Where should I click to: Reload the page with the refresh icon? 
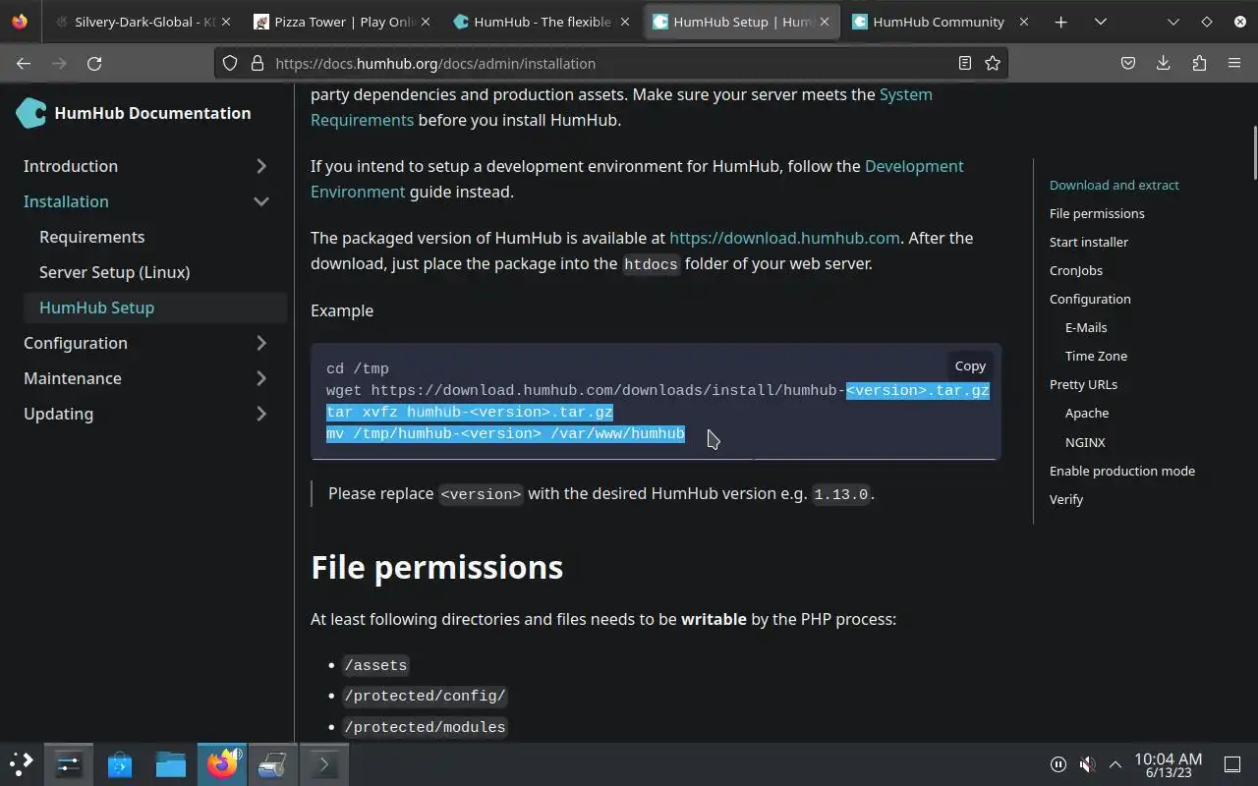pyautogui.click(x=94, y=63)
